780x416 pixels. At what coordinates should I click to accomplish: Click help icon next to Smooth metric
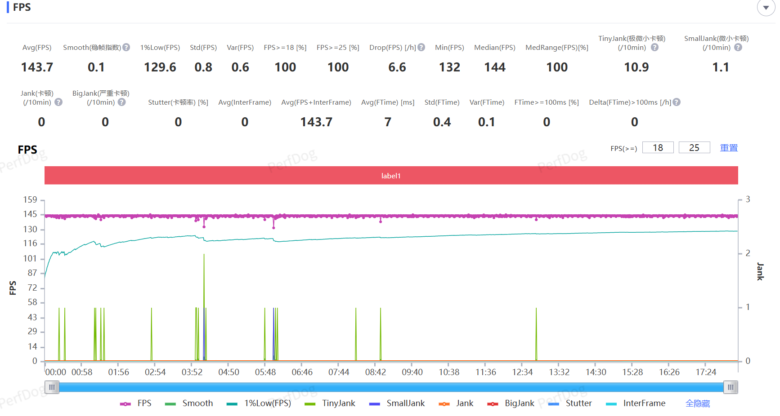[126, 47]
